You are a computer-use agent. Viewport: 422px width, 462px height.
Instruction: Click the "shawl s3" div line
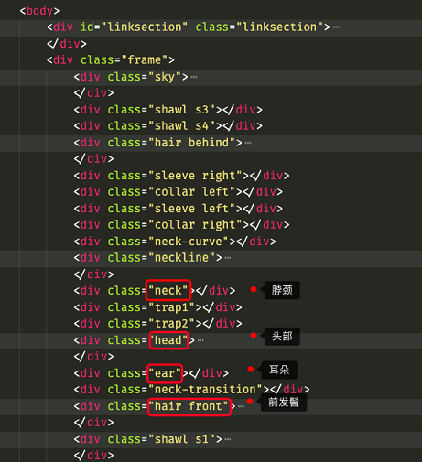tap(168, 110)
